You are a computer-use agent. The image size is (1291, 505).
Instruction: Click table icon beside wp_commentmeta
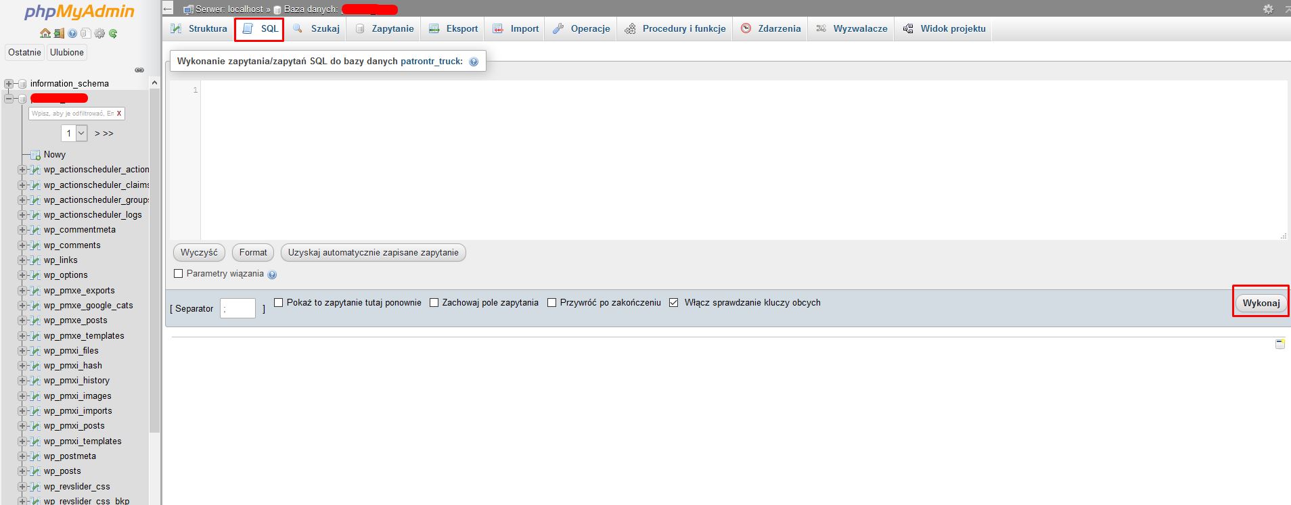(36, 230)
